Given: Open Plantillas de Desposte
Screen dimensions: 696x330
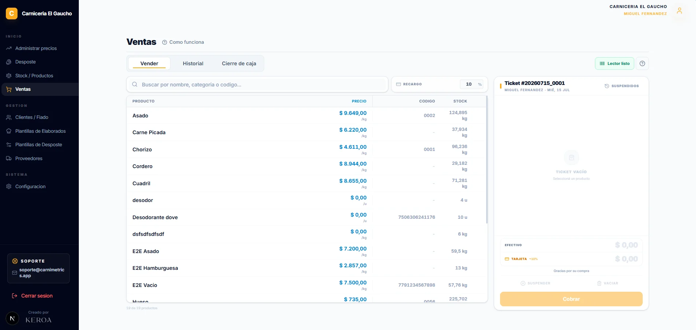Looking at the screenshot, I should tap(39, 145).
